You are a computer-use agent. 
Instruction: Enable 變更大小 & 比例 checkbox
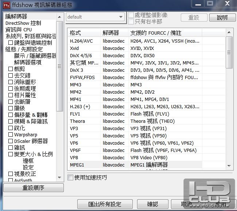click(x=11, y=154)
